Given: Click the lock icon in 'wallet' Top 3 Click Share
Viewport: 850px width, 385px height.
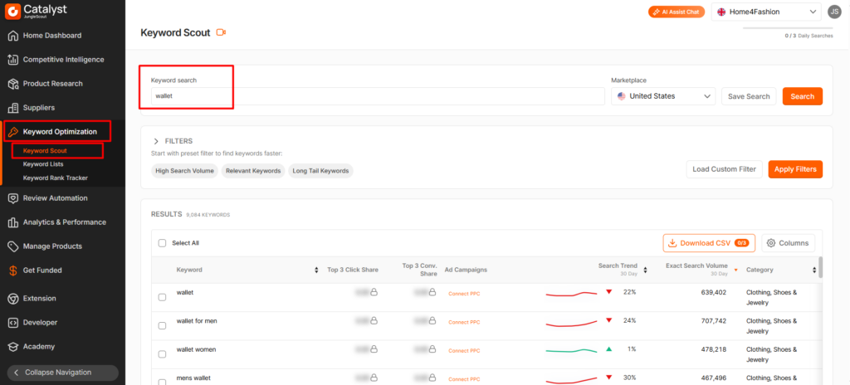Looking at the screenshot, I should pos(374,292).
